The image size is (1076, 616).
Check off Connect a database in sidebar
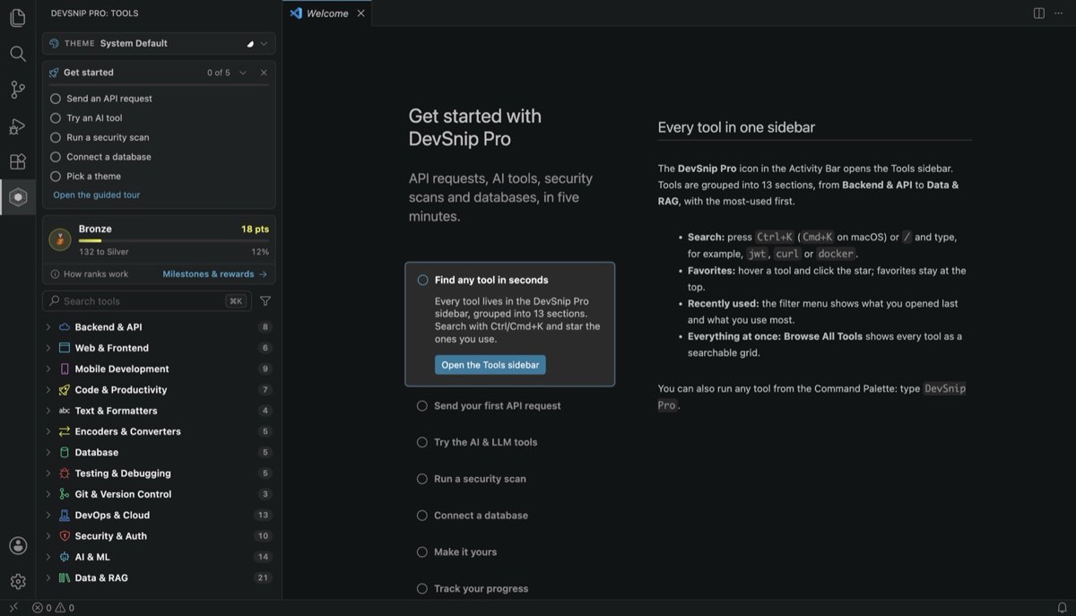[56, 157]
